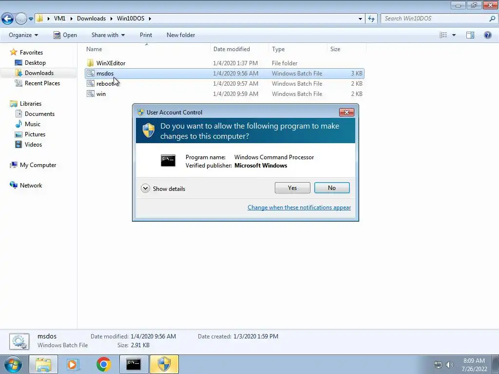The width and height of the screenshot is (499, 374).
Task: Click the Back navigation arrow
Action: [8, 19]
